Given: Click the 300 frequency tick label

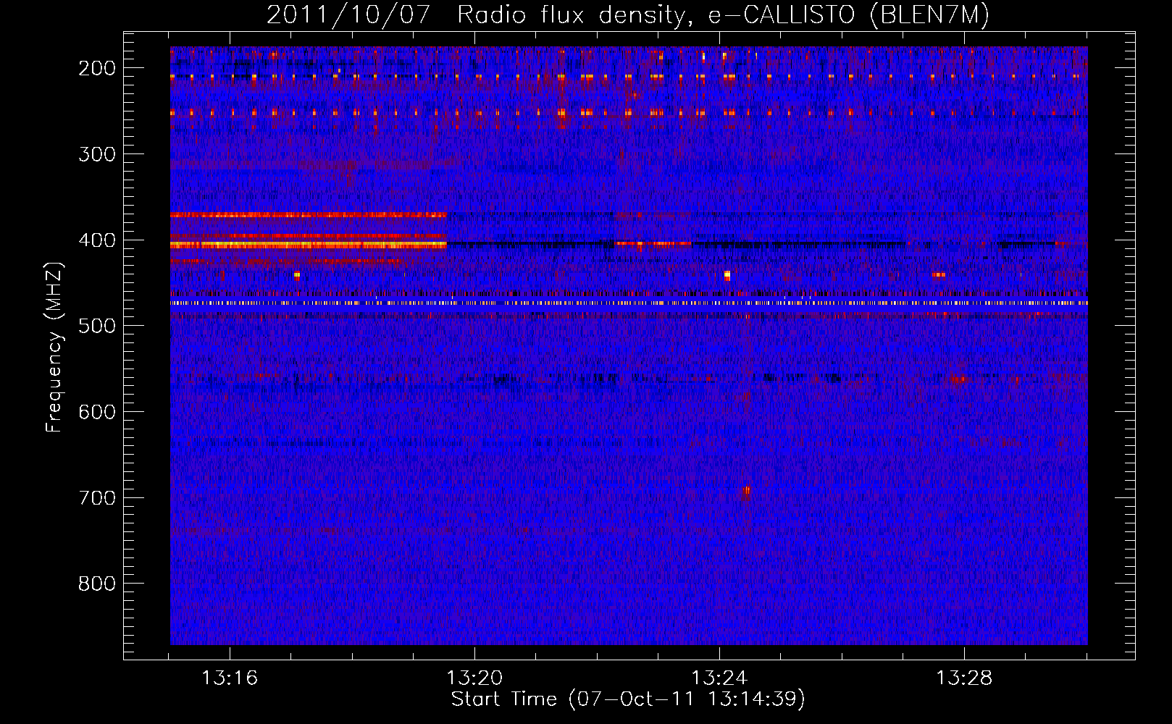Looking at the screenshot, I should click(97, 154).
